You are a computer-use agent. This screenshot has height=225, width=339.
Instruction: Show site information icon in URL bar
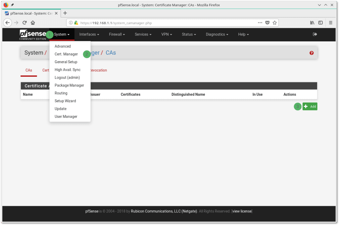pyautogui.click(x=71, y=23)
